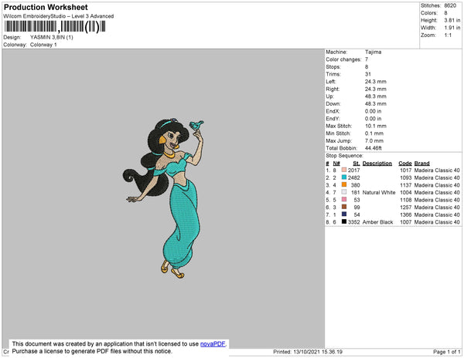Select the Min Stitch value 0.1 mm
Screen dimensions: 464x358
click(x=374, y=133)
